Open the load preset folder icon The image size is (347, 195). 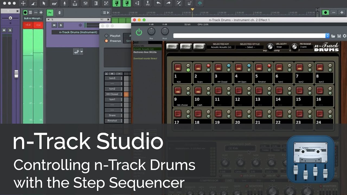point(333,36)
